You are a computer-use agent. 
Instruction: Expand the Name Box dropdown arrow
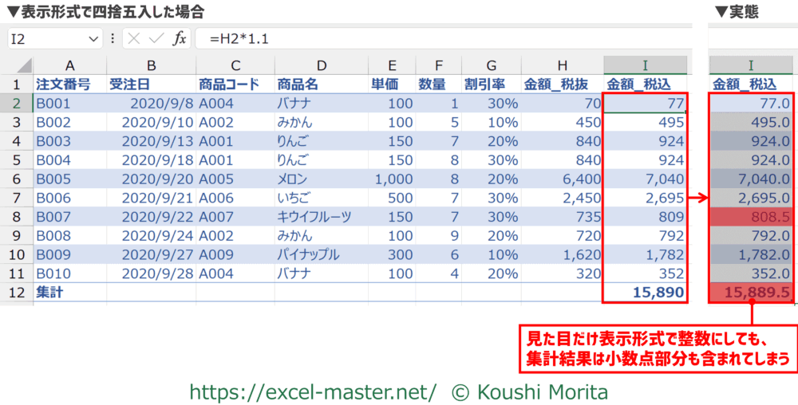coord(94,38)
